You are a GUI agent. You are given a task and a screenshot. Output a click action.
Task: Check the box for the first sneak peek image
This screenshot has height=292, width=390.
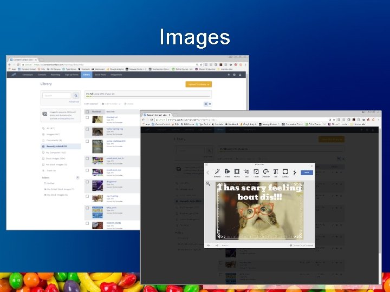pyautogui.click(x=87, y=158)
